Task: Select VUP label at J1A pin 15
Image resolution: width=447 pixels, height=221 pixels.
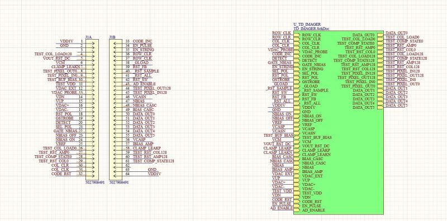Action: click(60, 101)
